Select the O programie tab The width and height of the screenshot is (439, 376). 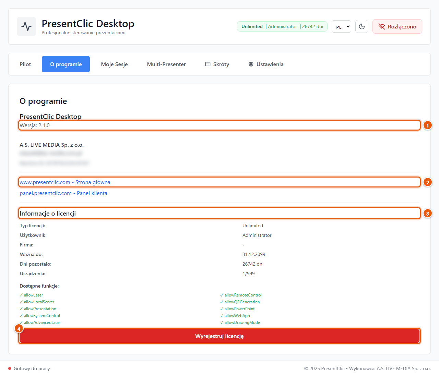66,64
